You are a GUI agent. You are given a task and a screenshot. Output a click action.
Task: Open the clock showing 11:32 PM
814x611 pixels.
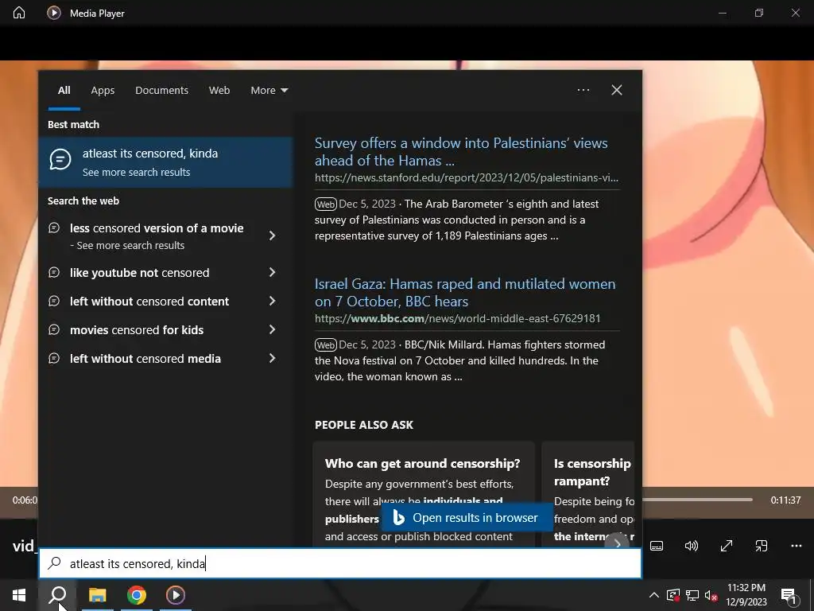click(x=746, y=595)
